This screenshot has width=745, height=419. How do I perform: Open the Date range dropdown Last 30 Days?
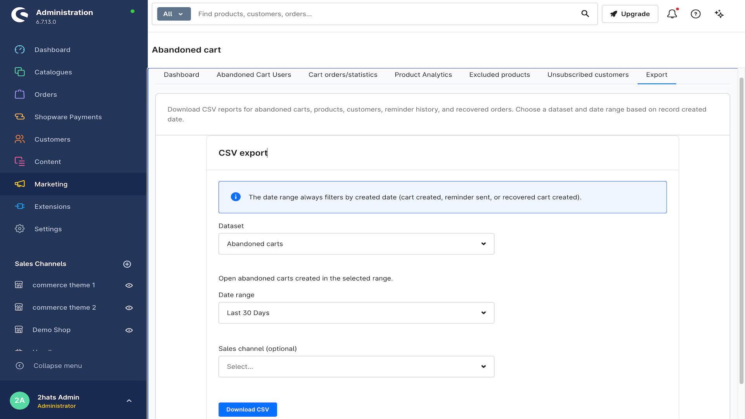coord(356,313)
